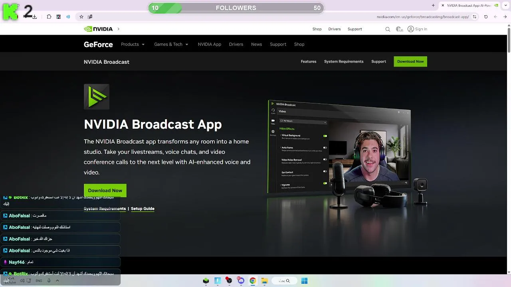511x287 pixels.
Task: Click the GeForce brand heading
Action: tap(98, 44)
